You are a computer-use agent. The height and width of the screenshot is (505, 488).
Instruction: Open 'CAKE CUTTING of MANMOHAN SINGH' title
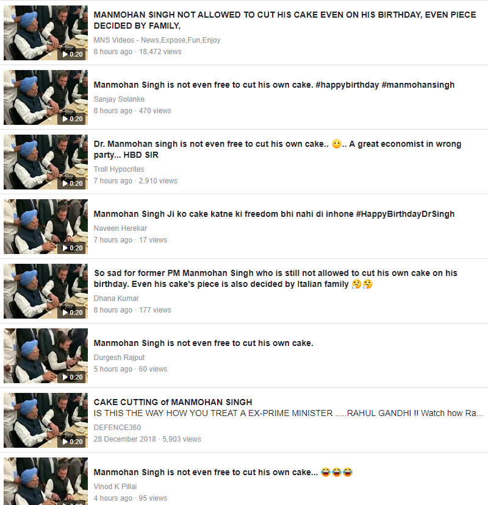coord(173,402)
